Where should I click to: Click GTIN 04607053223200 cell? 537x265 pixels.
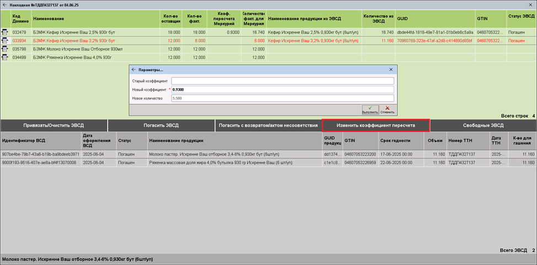pyautogui.click(x=360, y=154)
